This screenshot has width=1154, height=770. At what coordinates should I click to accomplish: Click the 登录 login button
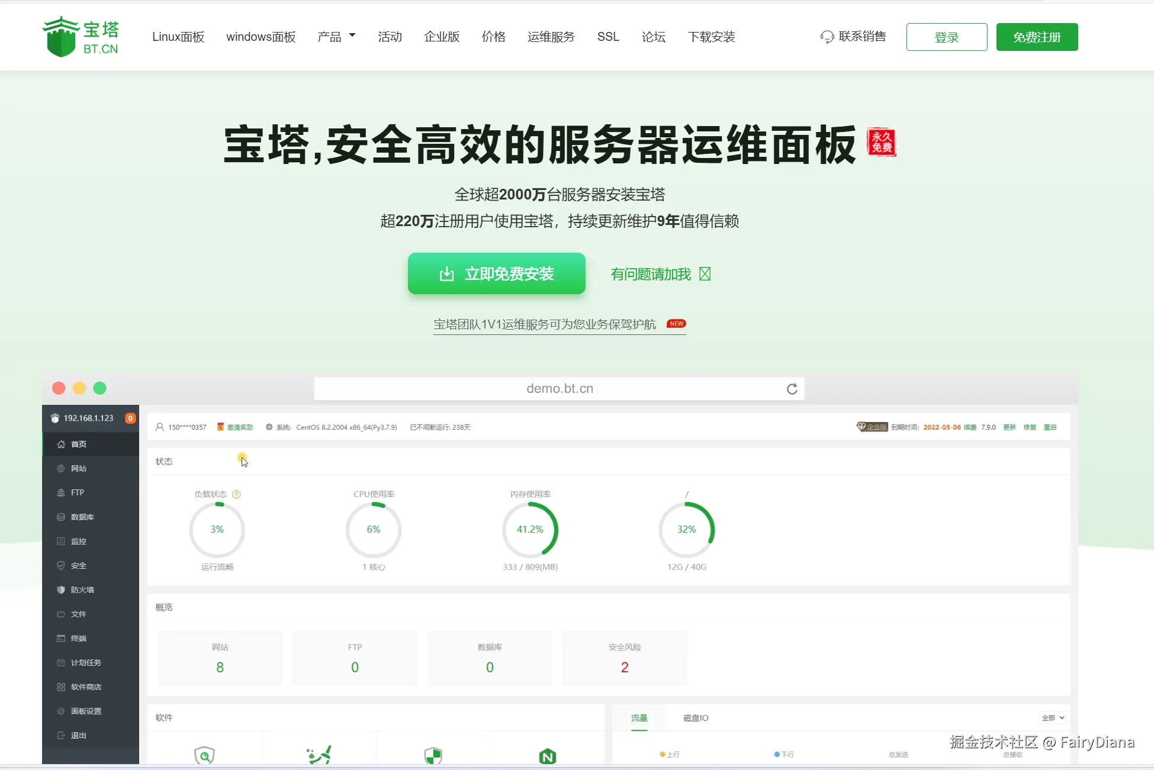coord(946,37)
